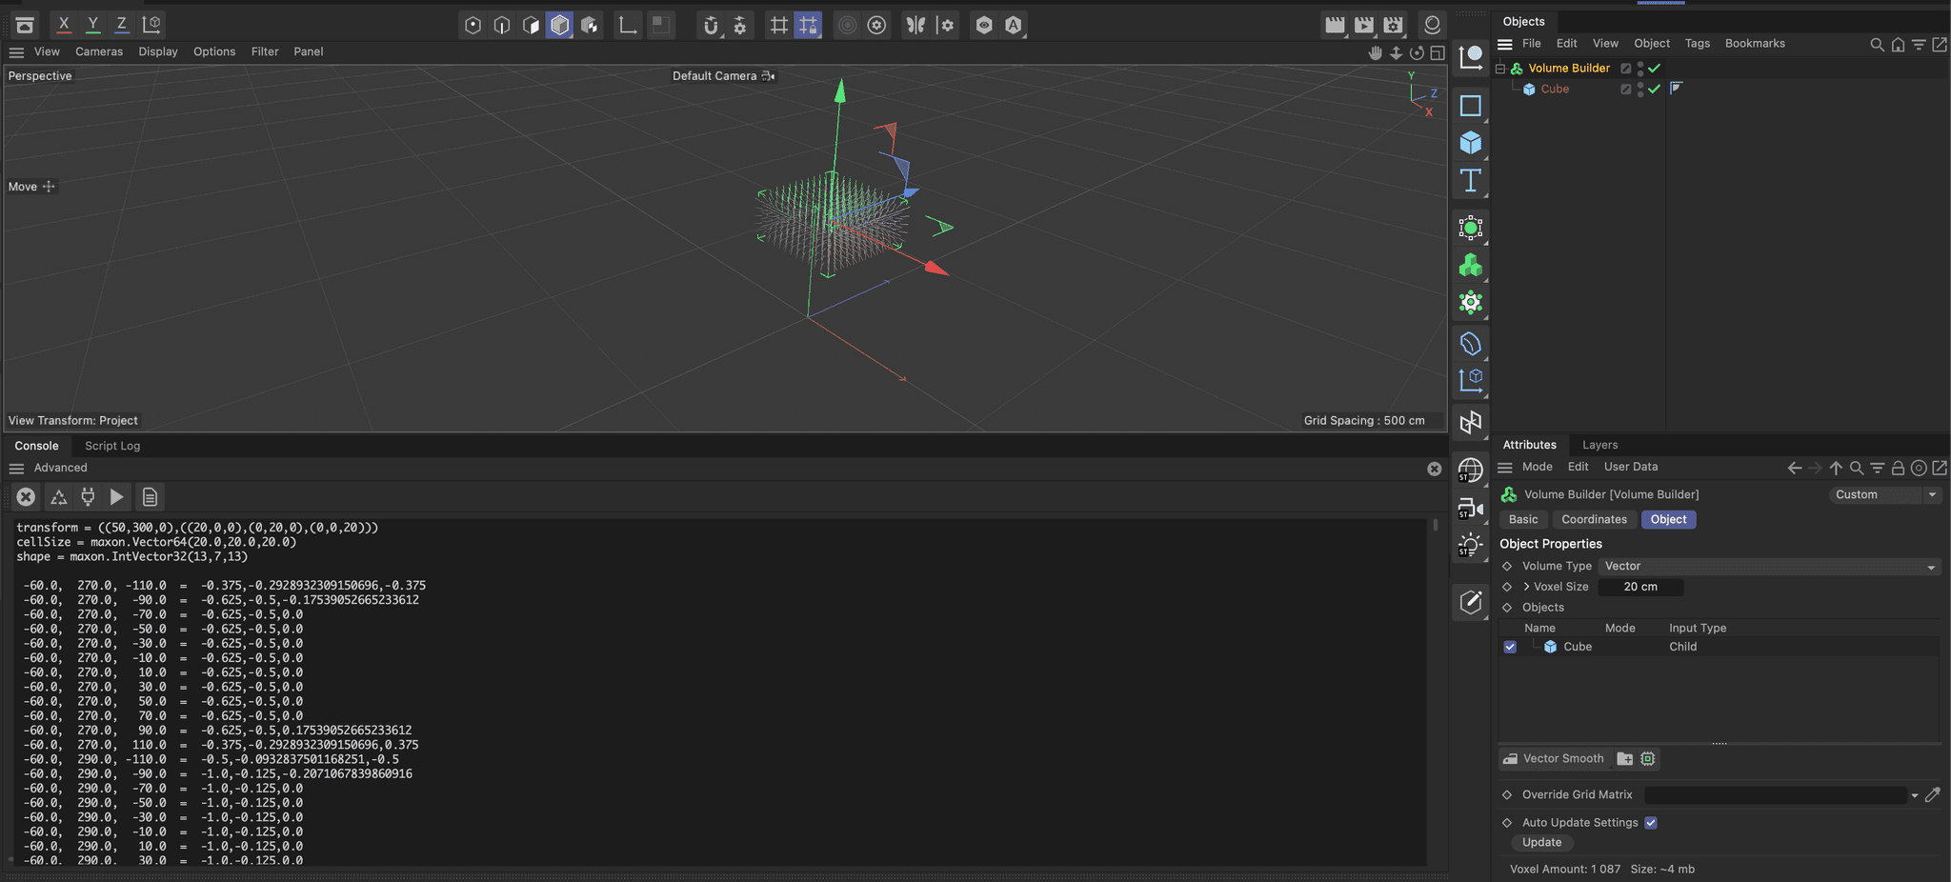The height and width of the screenshot is (882, 1951).
Task: Open the Volume Builder generator palette icon
Action: [x=1471, y=265]
